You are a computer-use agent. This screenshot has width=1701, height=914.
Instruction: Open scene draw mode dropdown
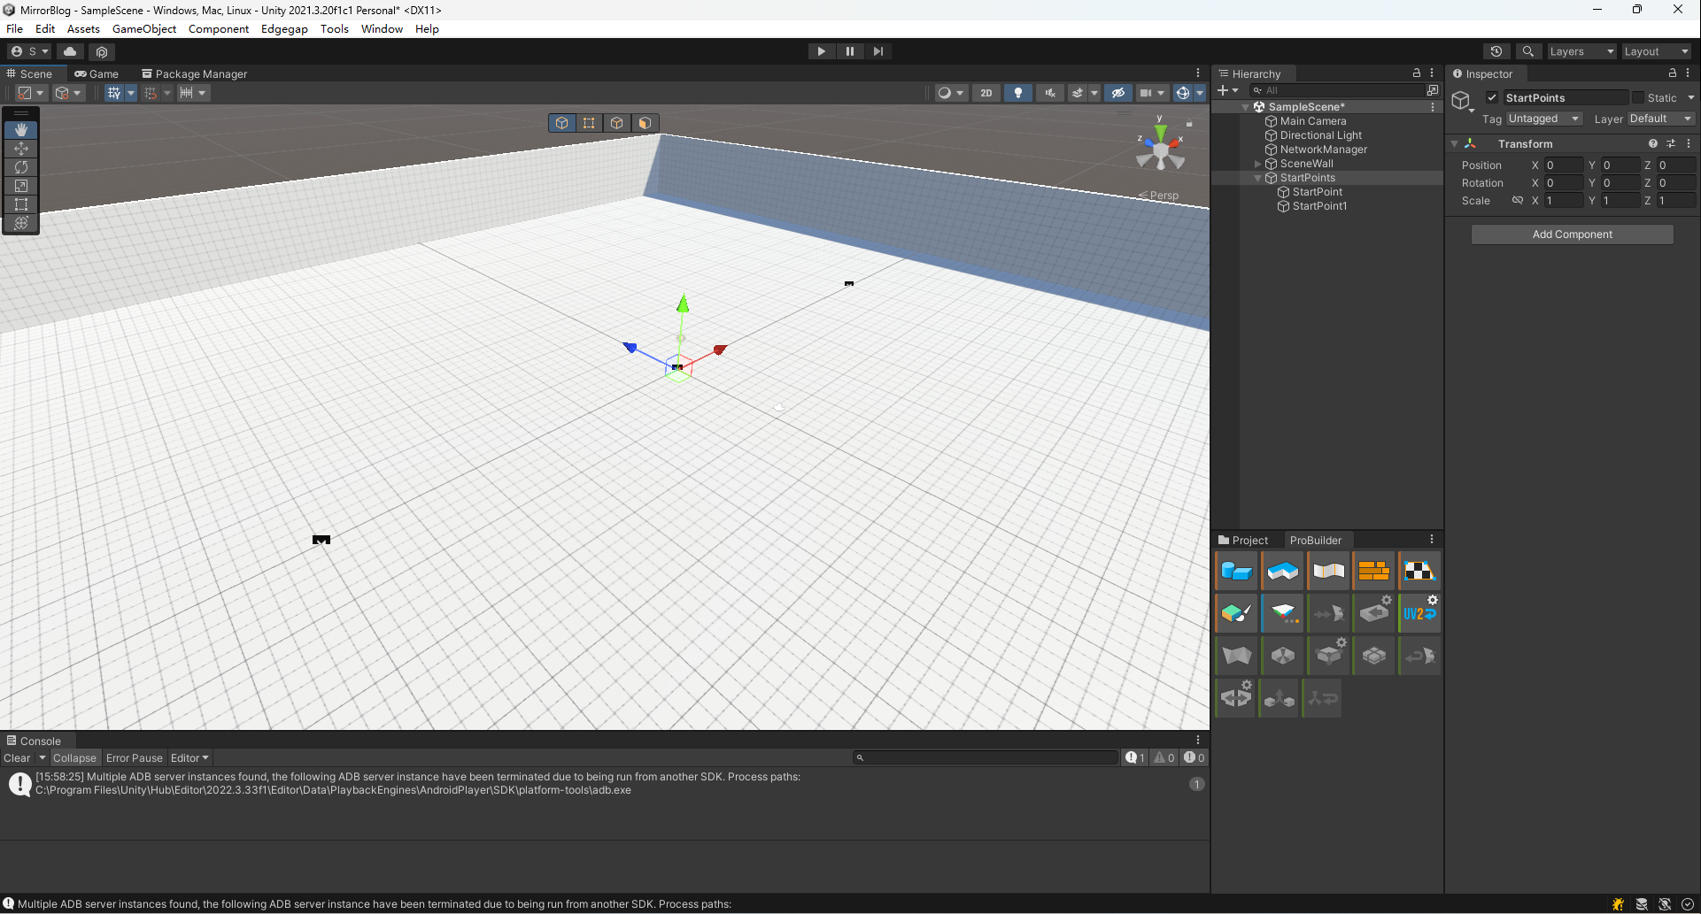(951, 93)
